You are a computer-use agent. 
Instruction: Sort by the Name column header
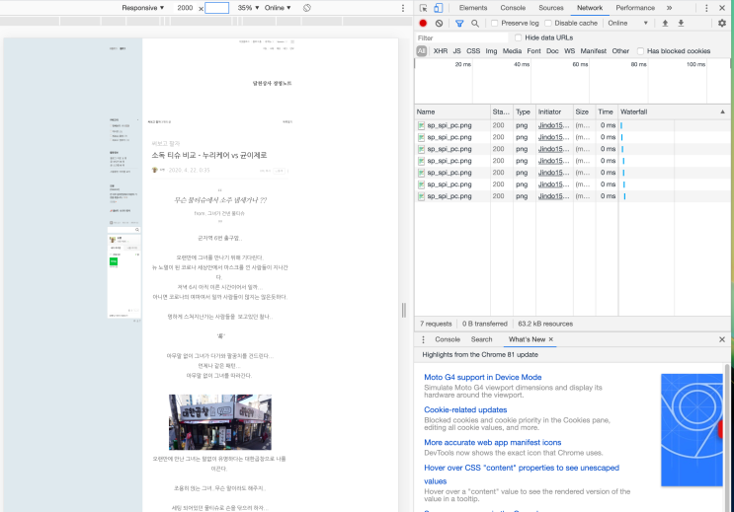click(x=452, y=111)
